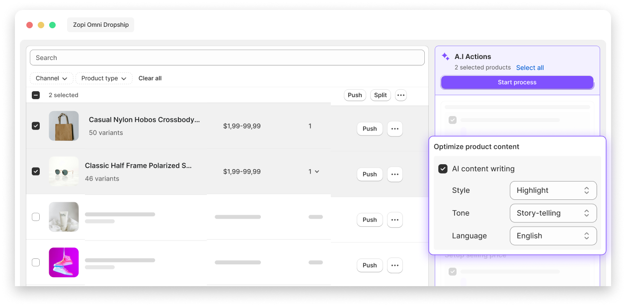626x306 pixels.
Task: Select the white tube product checkbox
Action: coord(36,217)
